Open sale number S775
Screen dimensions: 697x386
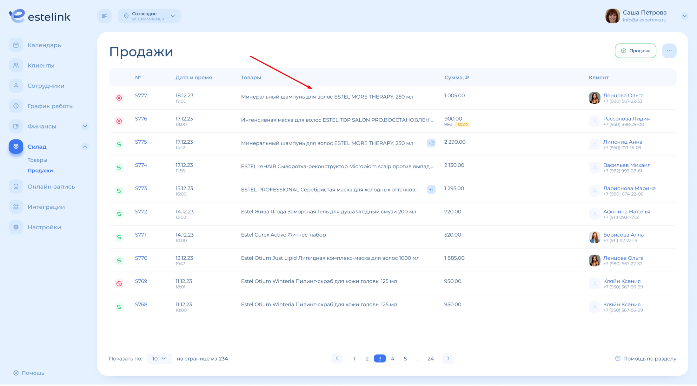coord(141,142)
